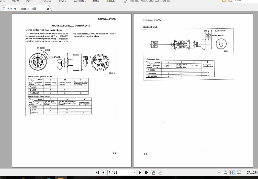This screenshot has width=258, height=179.
Task: Expand the page number dropdown arrow
Action: click(x=135, y=172)
